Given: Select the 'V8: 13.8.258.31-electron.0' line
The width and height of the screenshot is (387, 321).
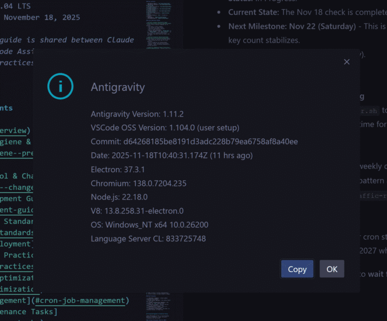Looking at the screenshot, I should tap(137, 211).
